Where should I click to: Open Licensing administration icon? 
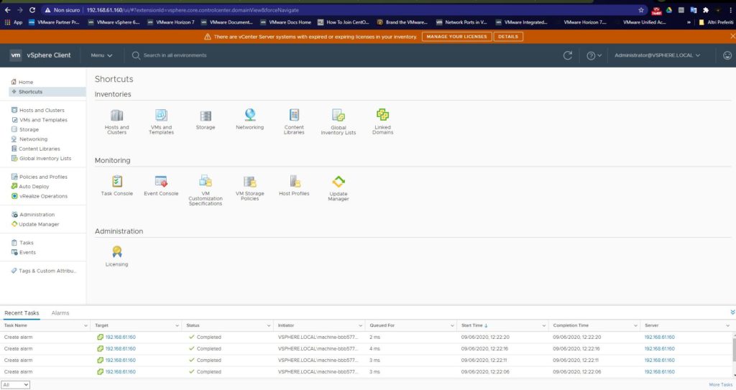coord(117,251)
